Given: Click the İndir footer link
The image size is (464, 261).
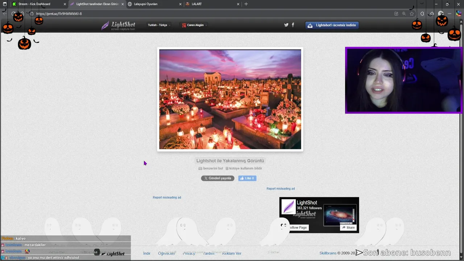Looking at the screenshot, I should click(x=146, y=253).
